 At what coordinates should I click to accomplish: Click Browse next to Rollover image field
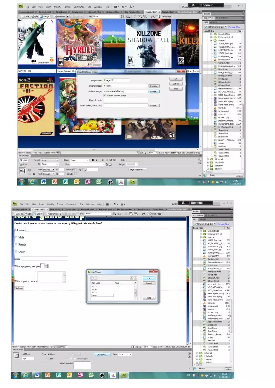[x=154, y=91]
